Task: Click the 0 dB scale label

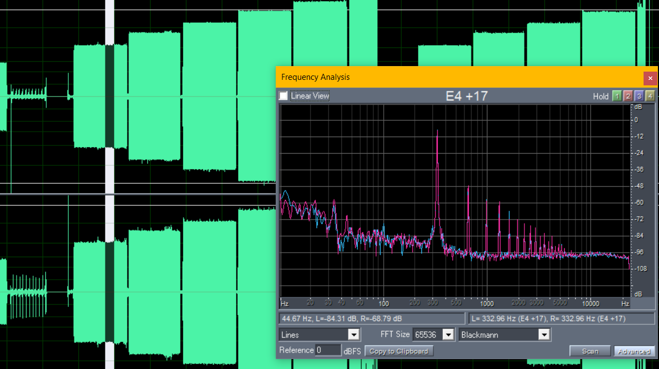Action: tap(636, 120)
